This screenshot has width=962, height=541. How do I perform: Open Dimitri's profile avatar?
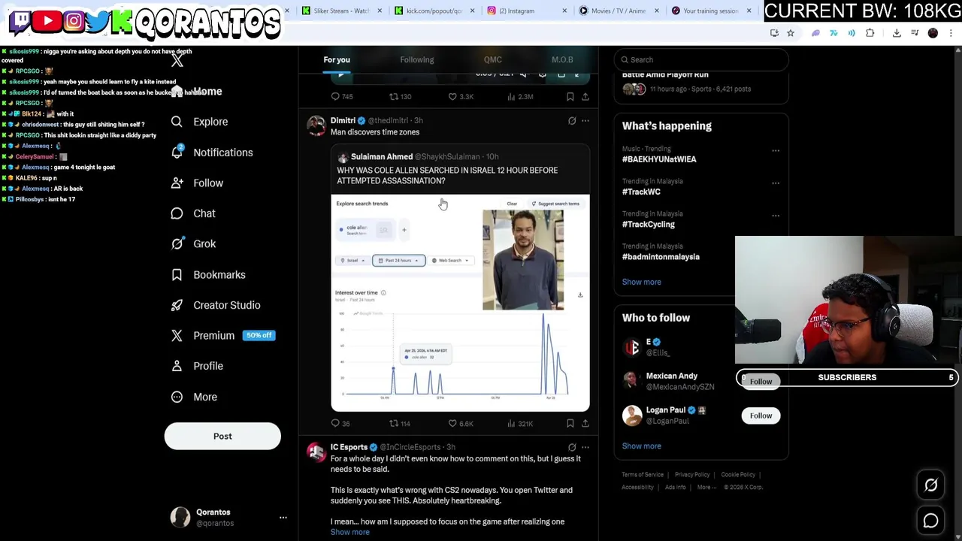click(316, 125)
